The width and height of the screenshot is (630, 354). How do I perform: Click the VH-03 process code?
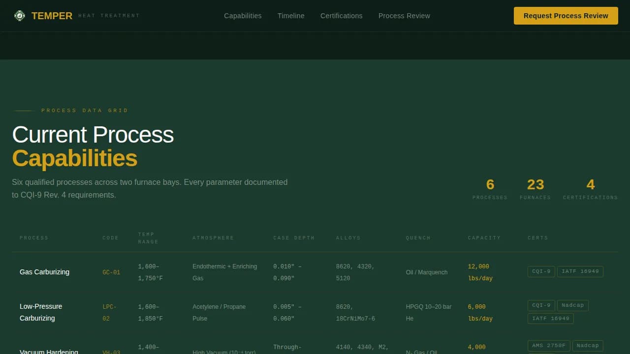click(x=111, y=352)
